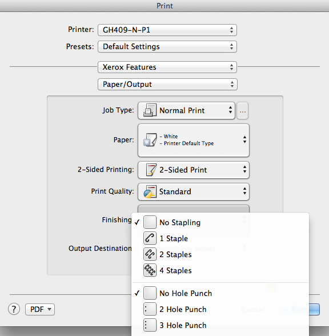Click the 2-Sided Print page icon
329x336 pixels.
point(151,170)
